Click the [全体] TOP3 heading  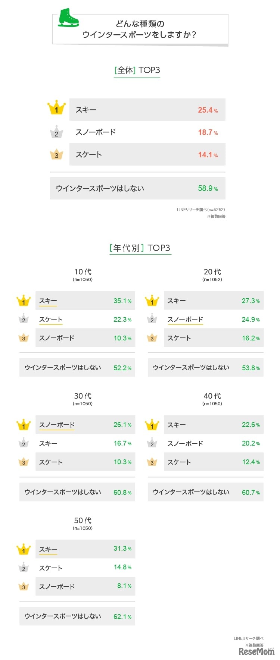click(137, 70)
